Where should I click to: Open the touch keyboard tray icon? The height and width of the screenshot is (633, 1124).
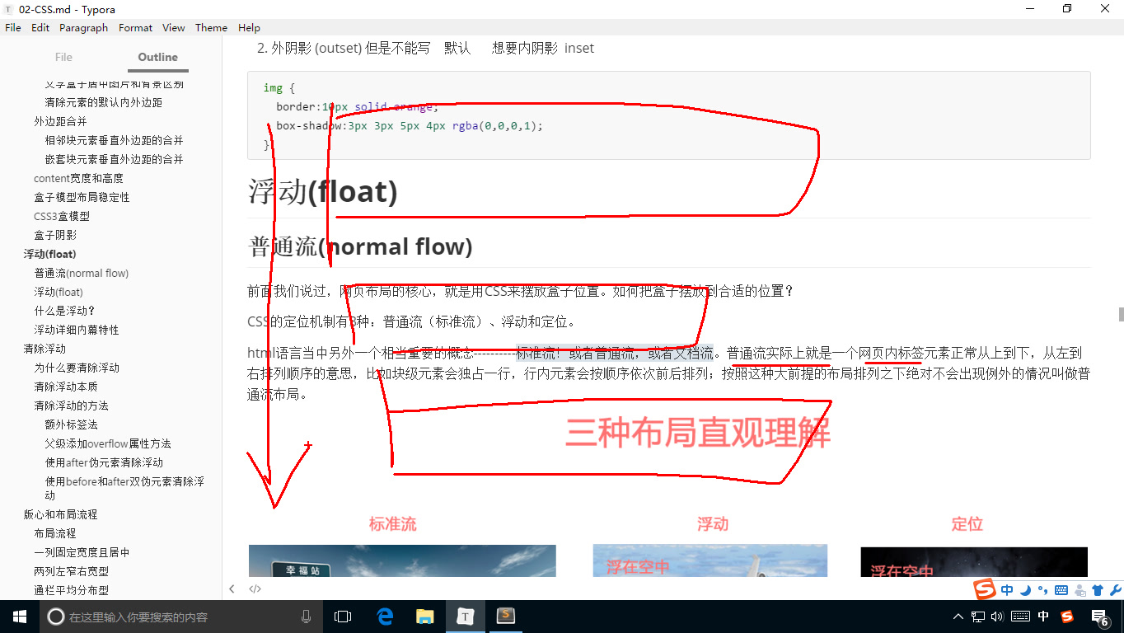[1020, 617]
